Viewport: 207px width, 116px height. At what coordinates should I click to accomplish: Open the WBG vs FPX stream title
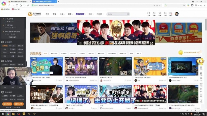tap(76, 78)
